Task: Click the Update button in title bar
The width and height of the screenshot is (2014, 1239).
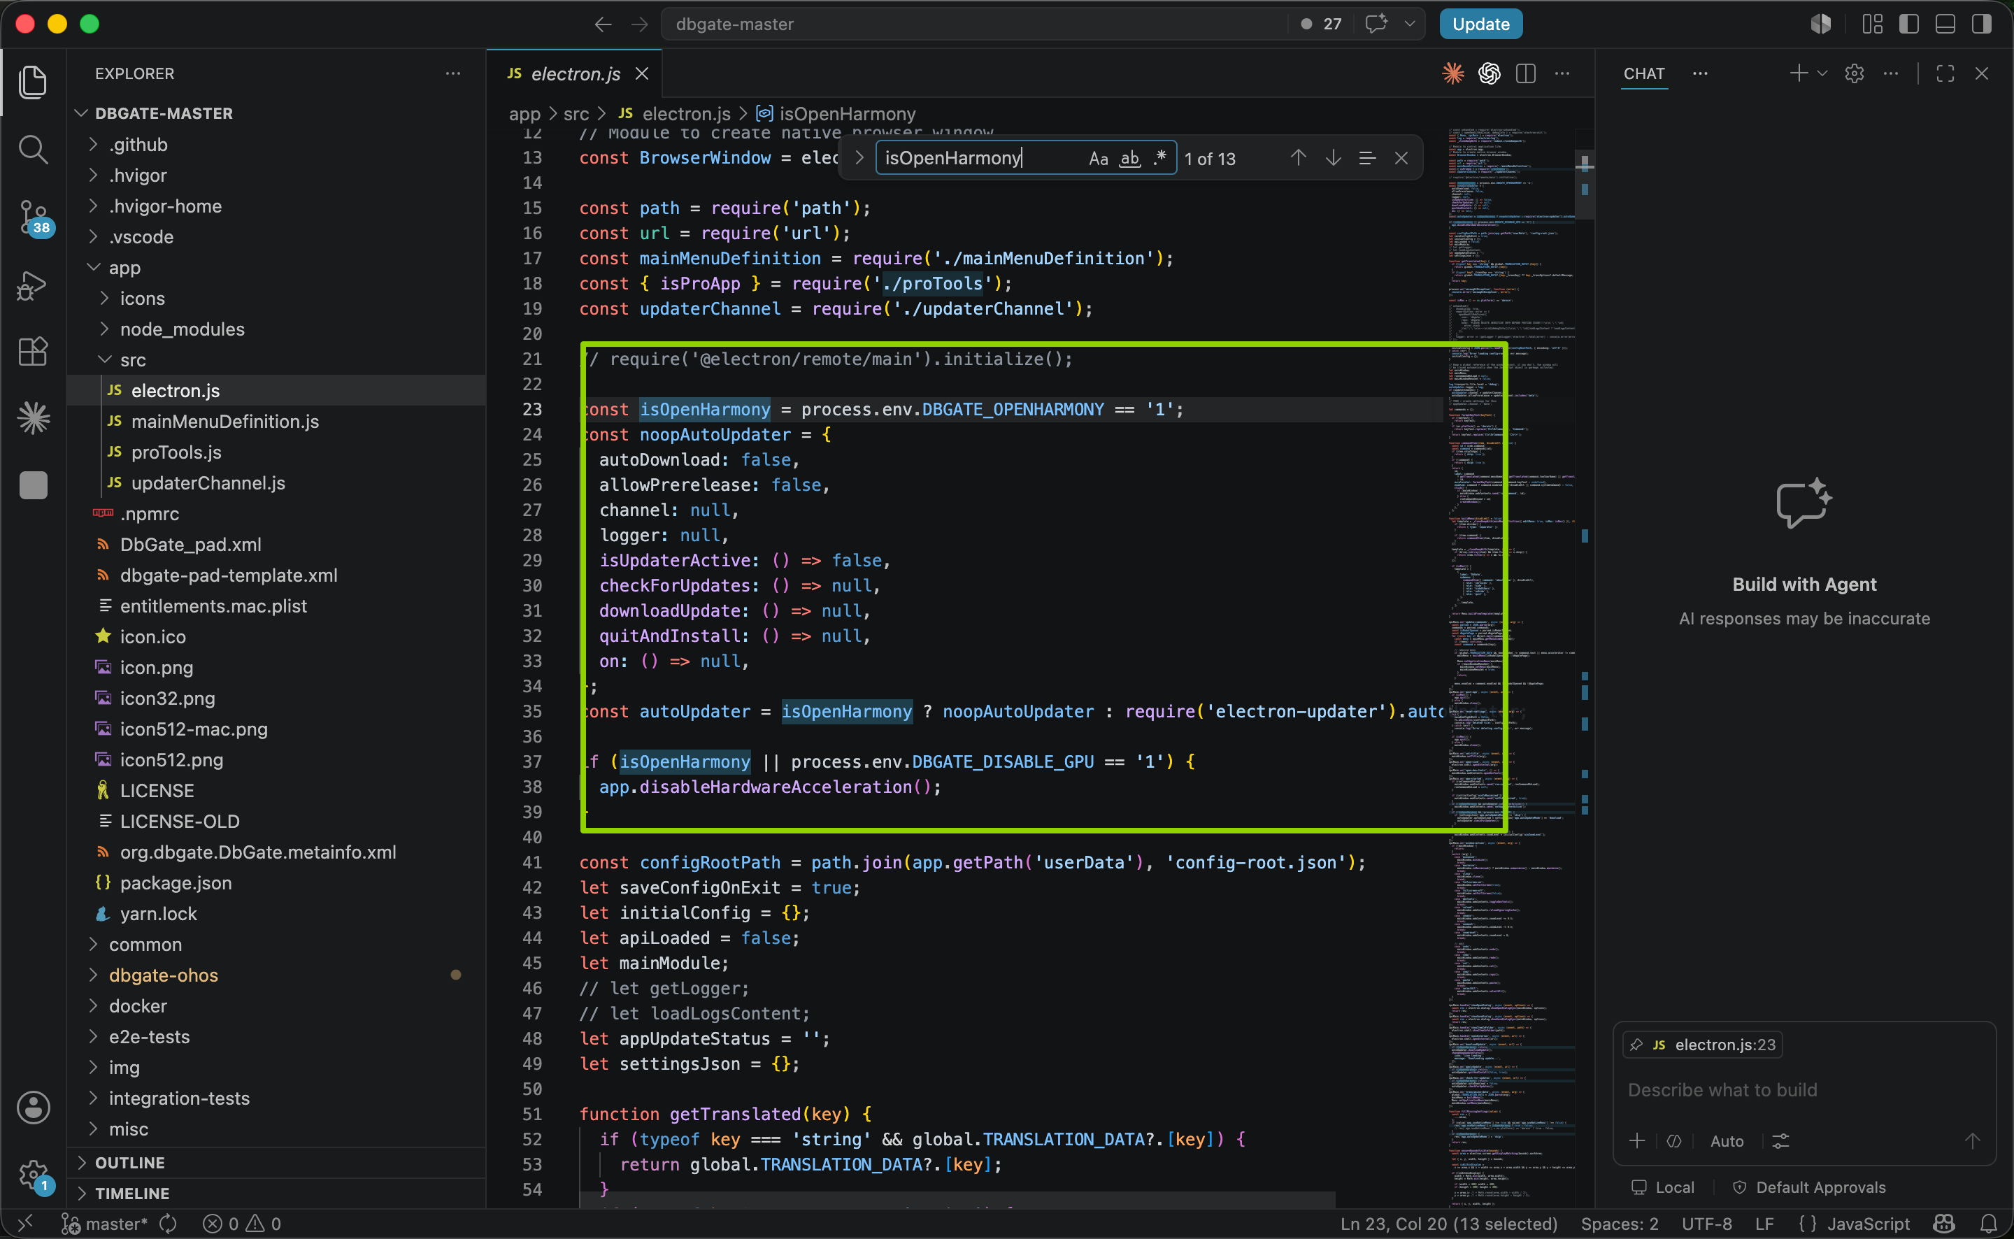Action: pyautogui.click(x=1480, y=24)
